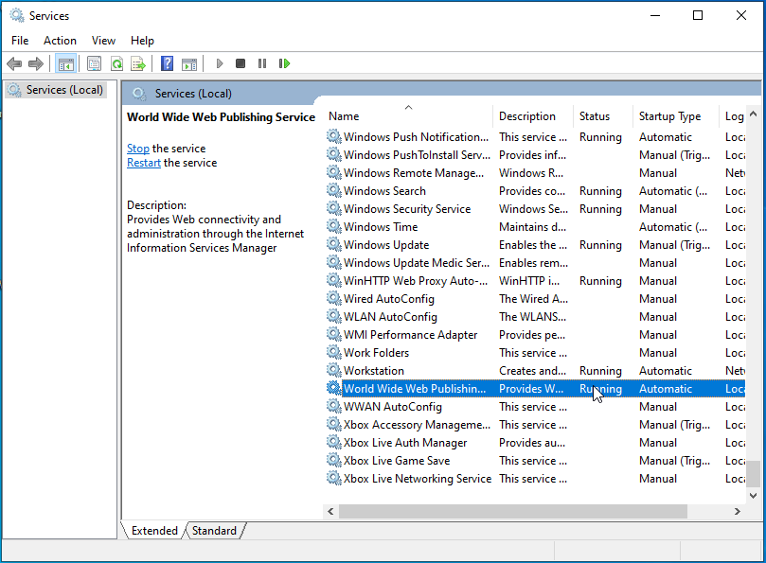The width and height of the screenshot is (766, 563).
Task: Sort by Status column header
Action: (x=603, y=116)
